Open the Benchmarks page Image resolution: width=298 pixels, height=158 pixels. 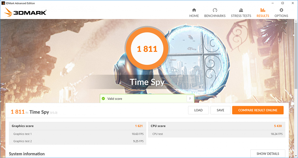[215, 12]
